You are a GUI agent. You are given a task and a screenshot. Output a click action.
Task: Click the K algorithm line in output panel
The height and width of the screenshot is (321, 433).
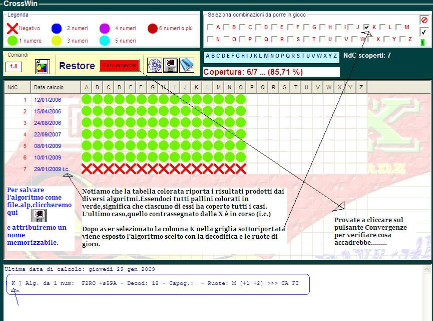pos(155,283)
